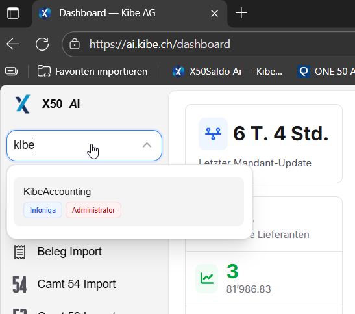Open Camt 54 Import in sidebar
The height and width of the screenshot is (314, 355).
pyautogui.click(x=77, y=284)
